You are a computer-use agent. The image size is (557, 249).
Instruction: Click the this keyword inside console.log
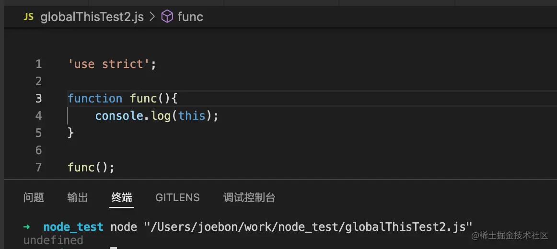[x=192, y=116]
